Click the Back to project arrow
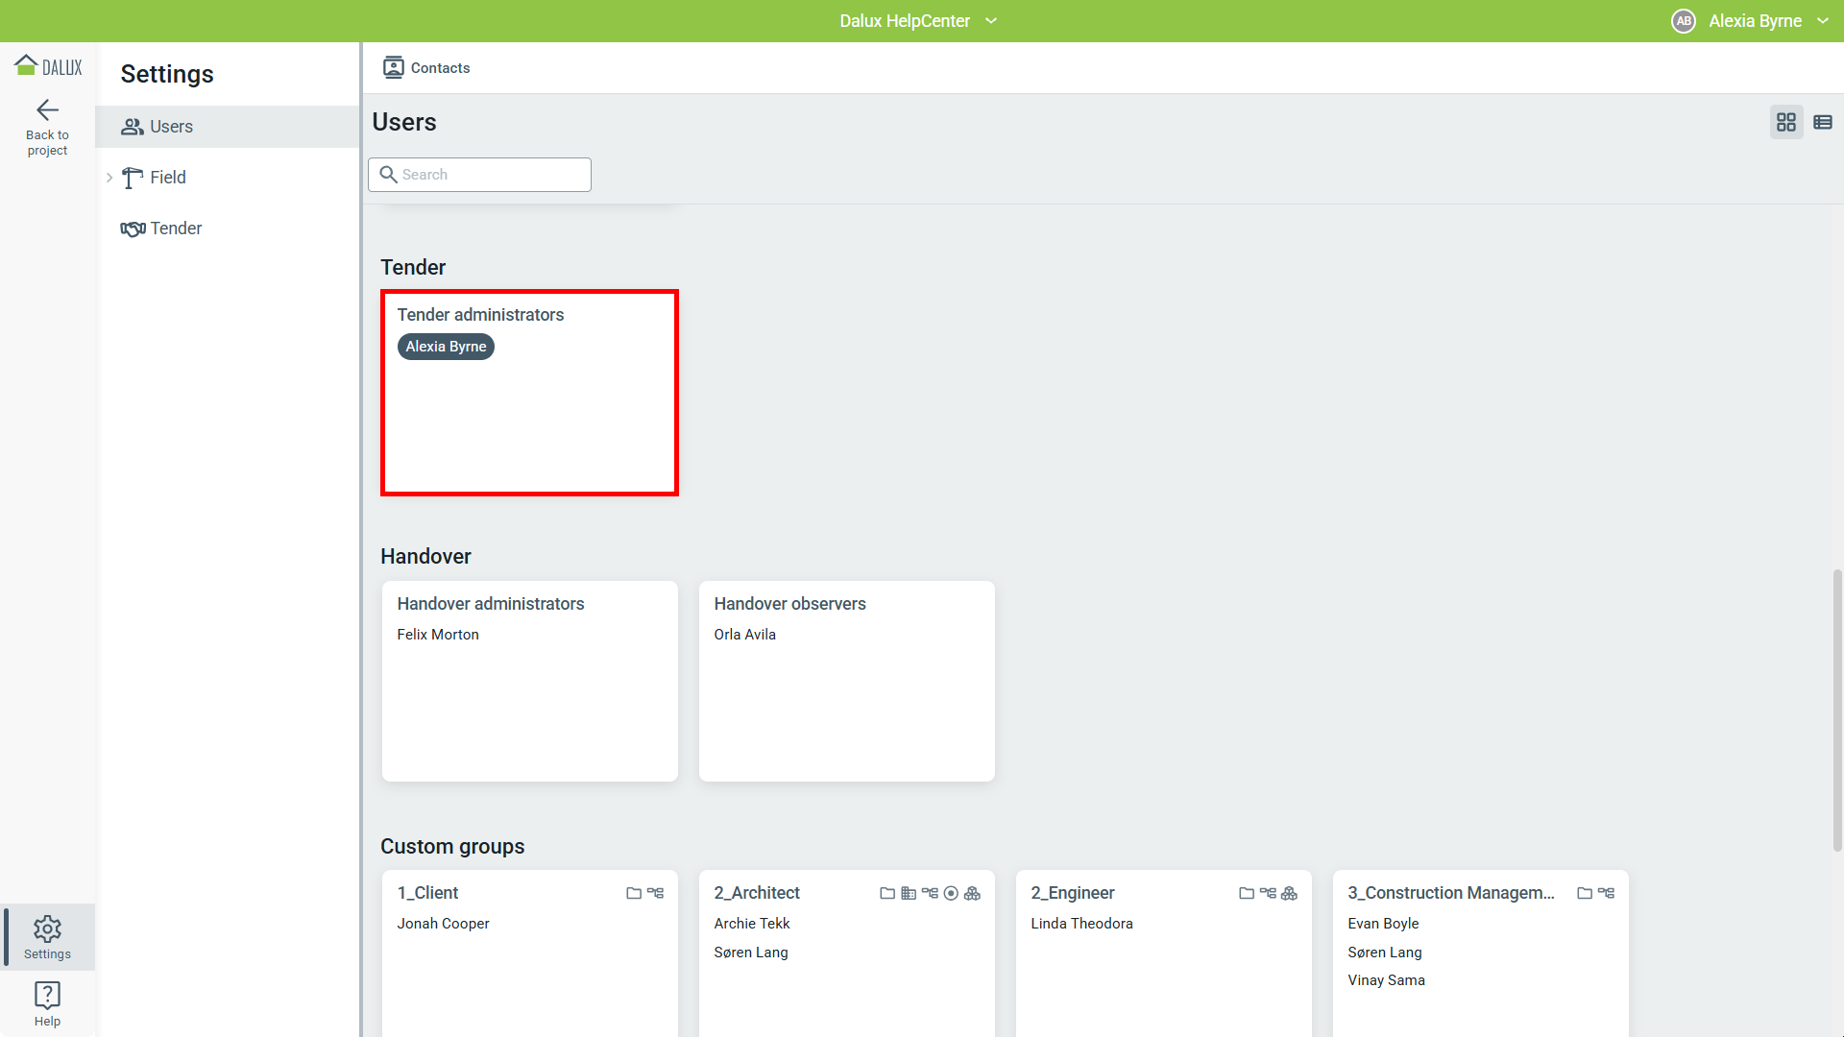The image size is (1844, 1037). (x=47, y=110)
